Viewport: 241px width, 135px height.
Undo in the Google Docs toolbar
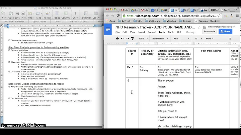coord(123,38)
